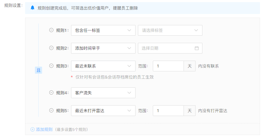The height and width of the screenshot is (138, 263).
Task: Click the 添加规则 link
Action: pos(44,129)
